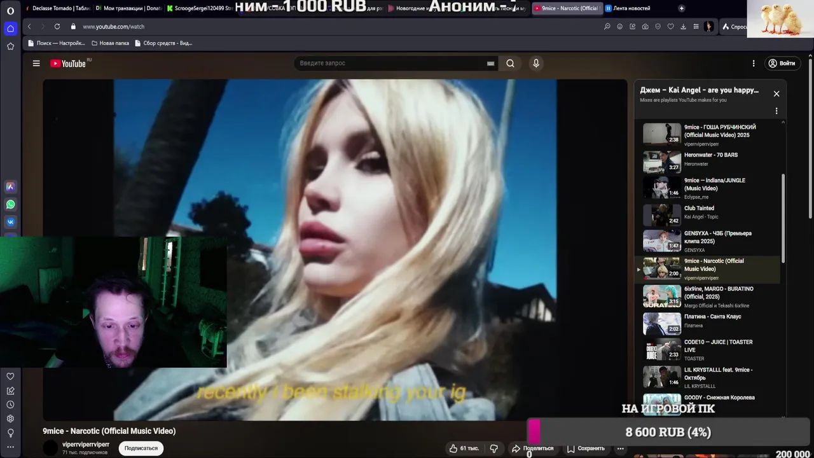The height and width of the screenshot is (458, 814).
Task: Click Подписаться subscribe button
Action: coord(141,448)
